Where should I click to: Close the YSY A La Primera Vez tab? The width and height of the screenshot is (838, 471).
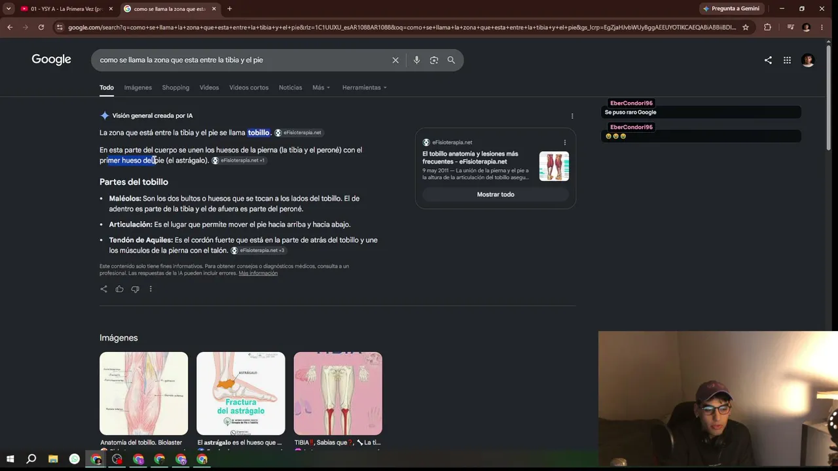pyautogui.click(x=111, y=9)
